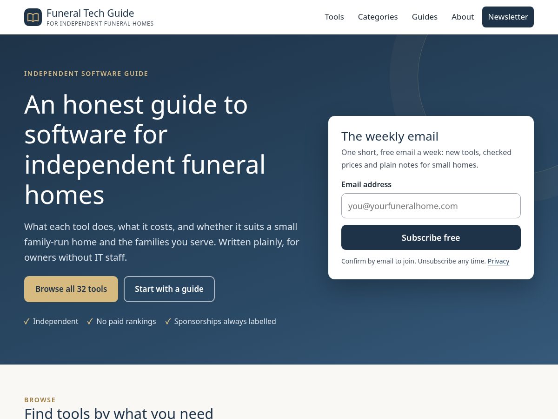This screenshot has width=558, height=419.
Task: Click the checkmark beside No paid rankings
Action: point(90,321)
